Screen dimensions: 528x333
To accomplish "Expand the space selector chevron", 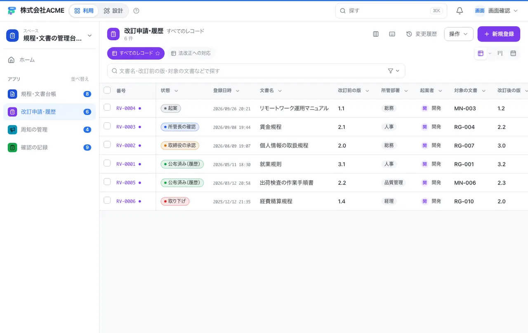I will tap(90, 36).
